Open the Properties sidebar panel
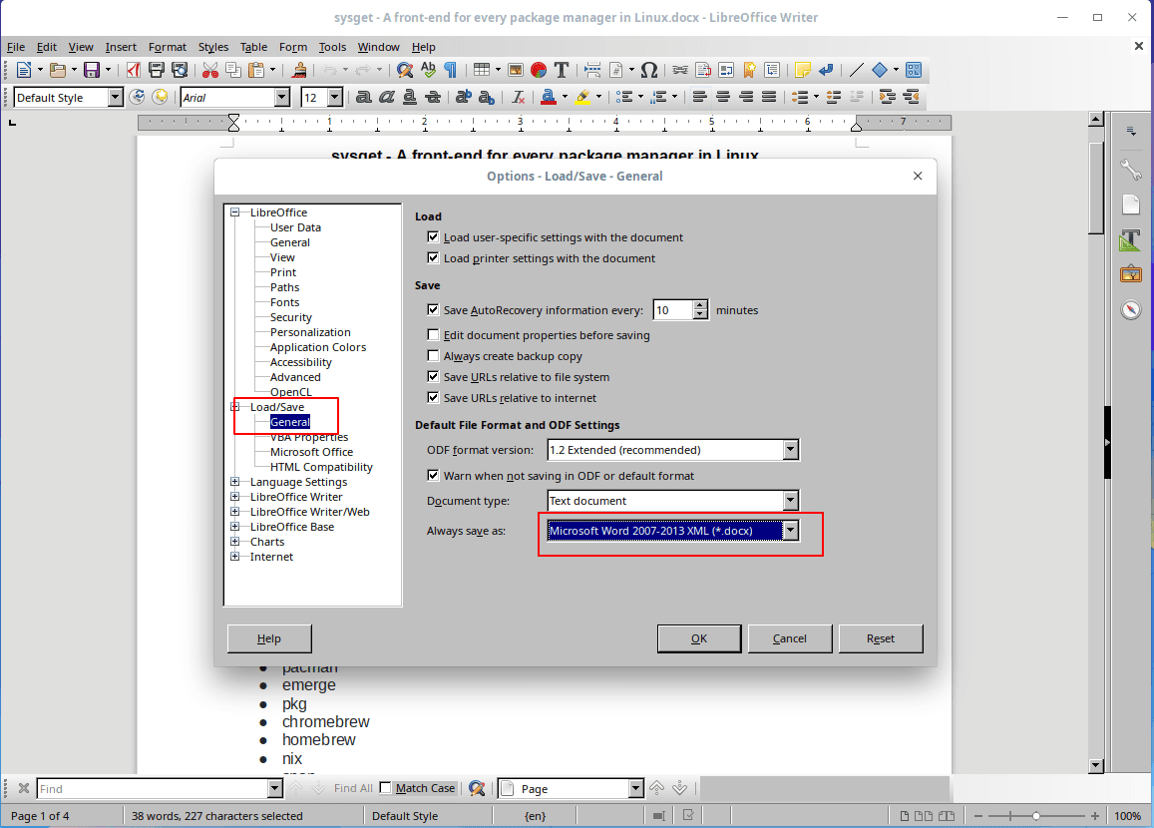 point(1131,170)
